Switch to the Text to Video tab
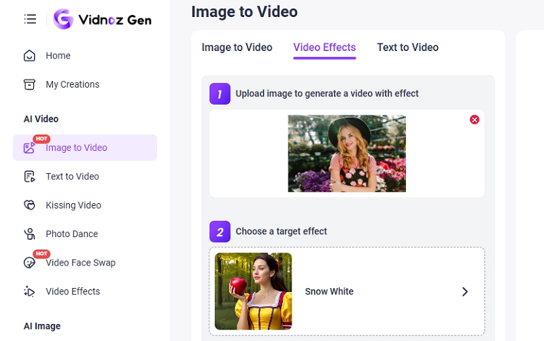This screenshot has width=544, height=341. [407, 48]
